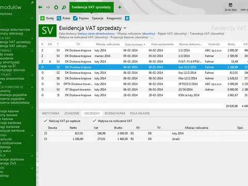248x186 pixels.
Task: Open loatacja pojazdów in sidebar
Action: click(13, 95)
